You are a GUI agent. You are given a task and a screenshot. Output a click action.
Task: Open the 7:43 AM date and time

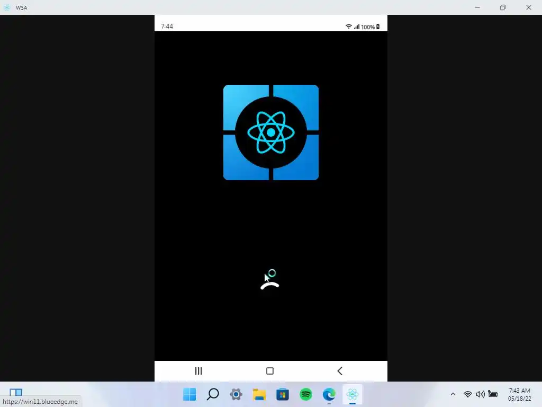pos(519,394)
